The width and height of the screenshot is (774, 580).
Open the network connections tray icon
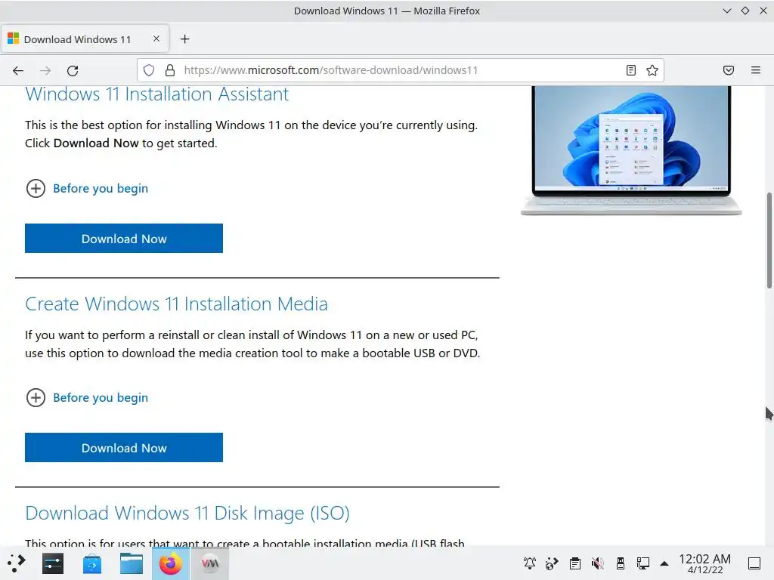tap(642, 563)
